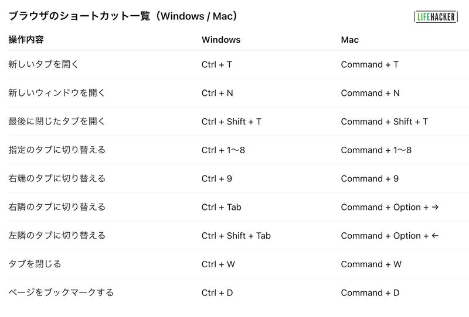This screenshot has width=469, height=317.
Task: Click the Command + 1〜8 cell
Action: 376,150
